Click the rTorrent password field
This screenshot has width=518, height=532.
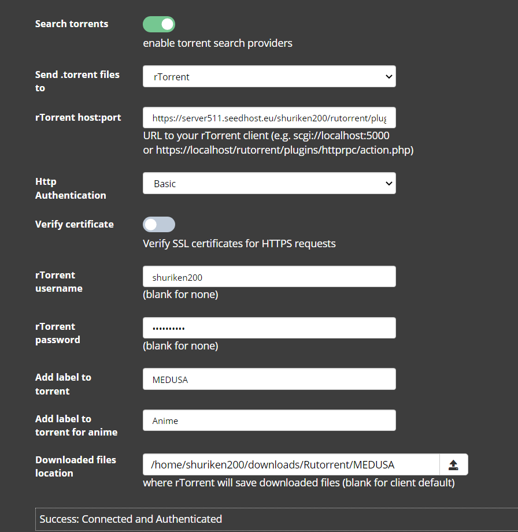(269, 328)
